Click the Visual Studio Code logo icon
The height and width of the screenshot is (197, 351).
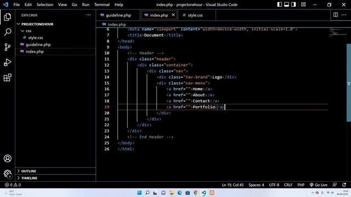pyautogui.click(x=5, y=4)
